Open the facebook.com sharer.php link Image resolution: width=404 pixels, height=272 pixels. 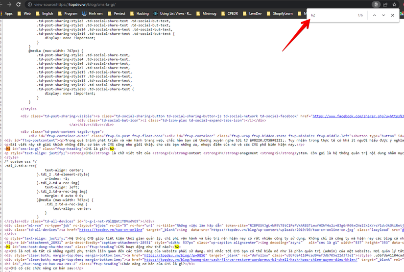point(358,116)
